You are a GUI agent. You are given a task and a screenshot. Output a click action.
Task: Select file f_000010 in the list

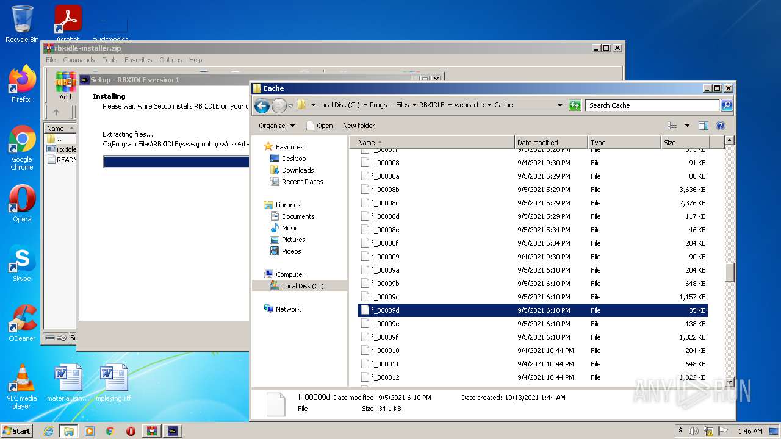tap(533, 351)
